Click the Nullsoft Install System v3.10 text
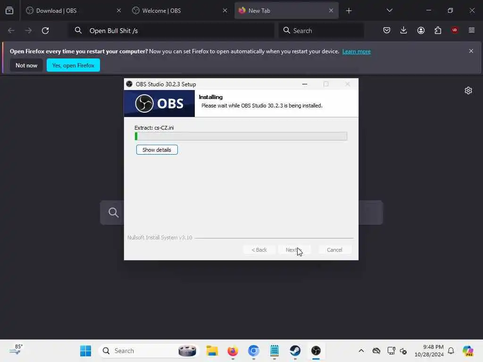 [159, 238]
